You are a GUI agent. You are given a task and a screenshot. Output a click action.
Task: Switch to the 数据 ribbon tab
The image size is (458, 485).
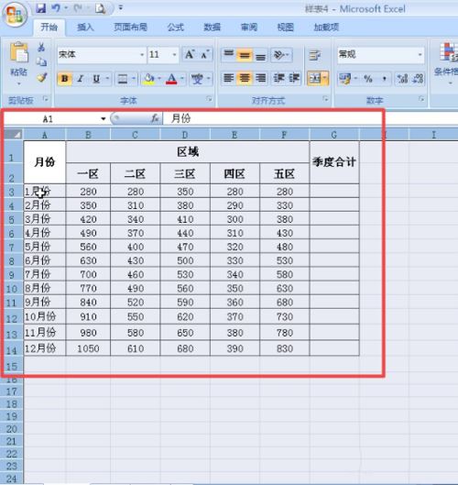click(212, 28)
